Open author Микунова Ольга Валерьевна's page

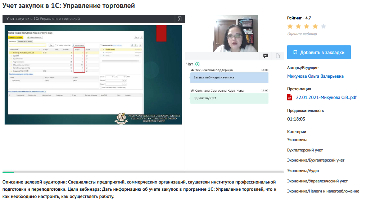tap(315, 76)
